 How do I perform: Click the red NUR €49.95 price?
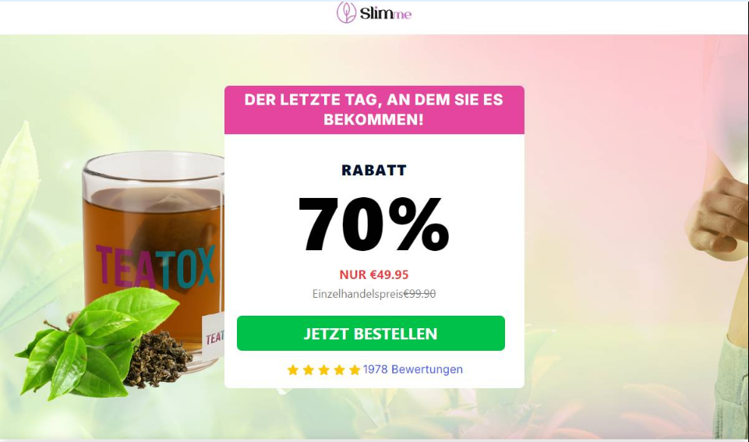point(374,274)
